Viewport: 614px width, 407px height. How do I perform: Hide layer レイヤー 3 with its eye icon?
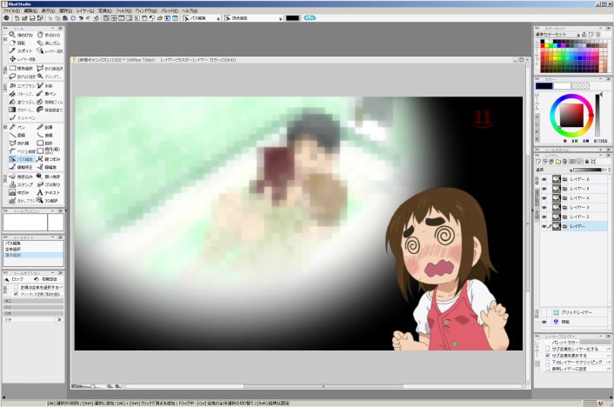(544, 207)
